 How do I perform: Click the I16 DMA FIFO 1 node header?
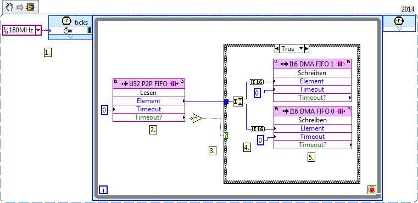[x=312, y=64]
